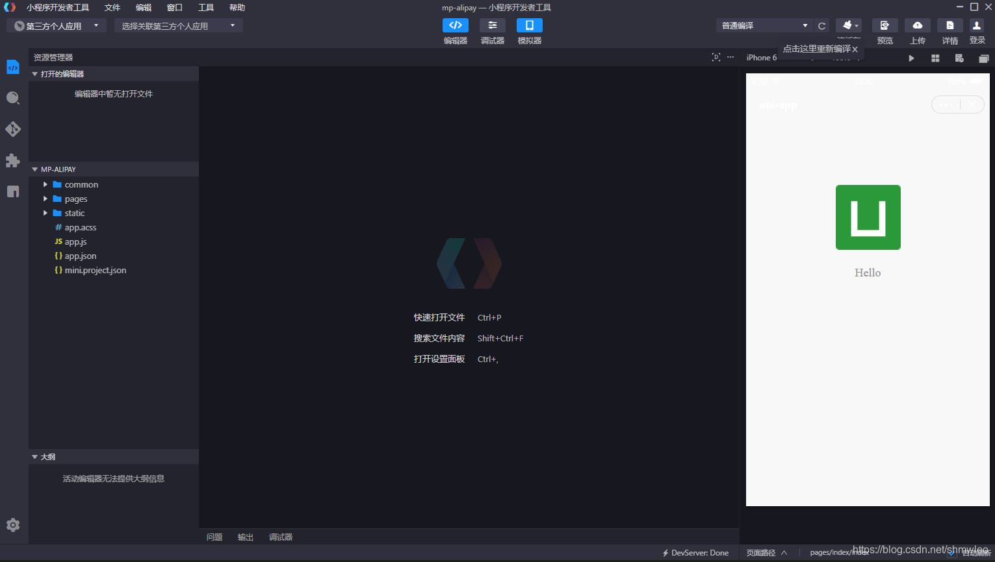Open the 详情 details icon
This screenshot has width=995, height=562.
[950, 25]
